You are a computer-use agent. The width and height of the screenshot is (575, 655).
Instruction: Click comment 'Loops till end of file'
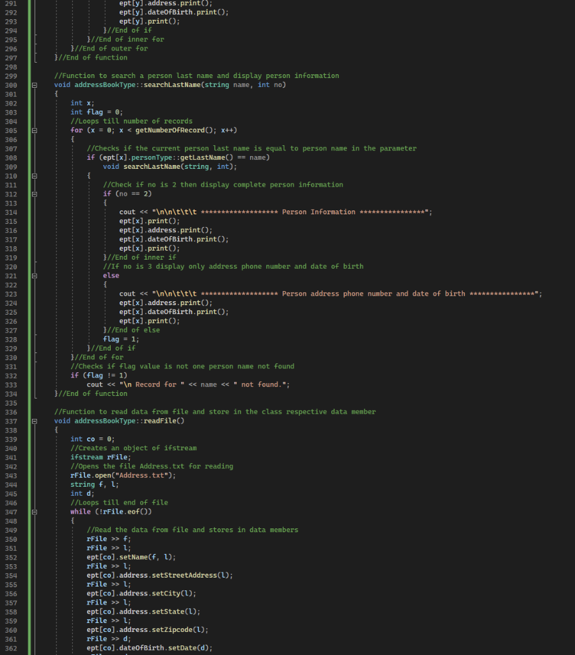pyautogui.click(x=119, y=503)
